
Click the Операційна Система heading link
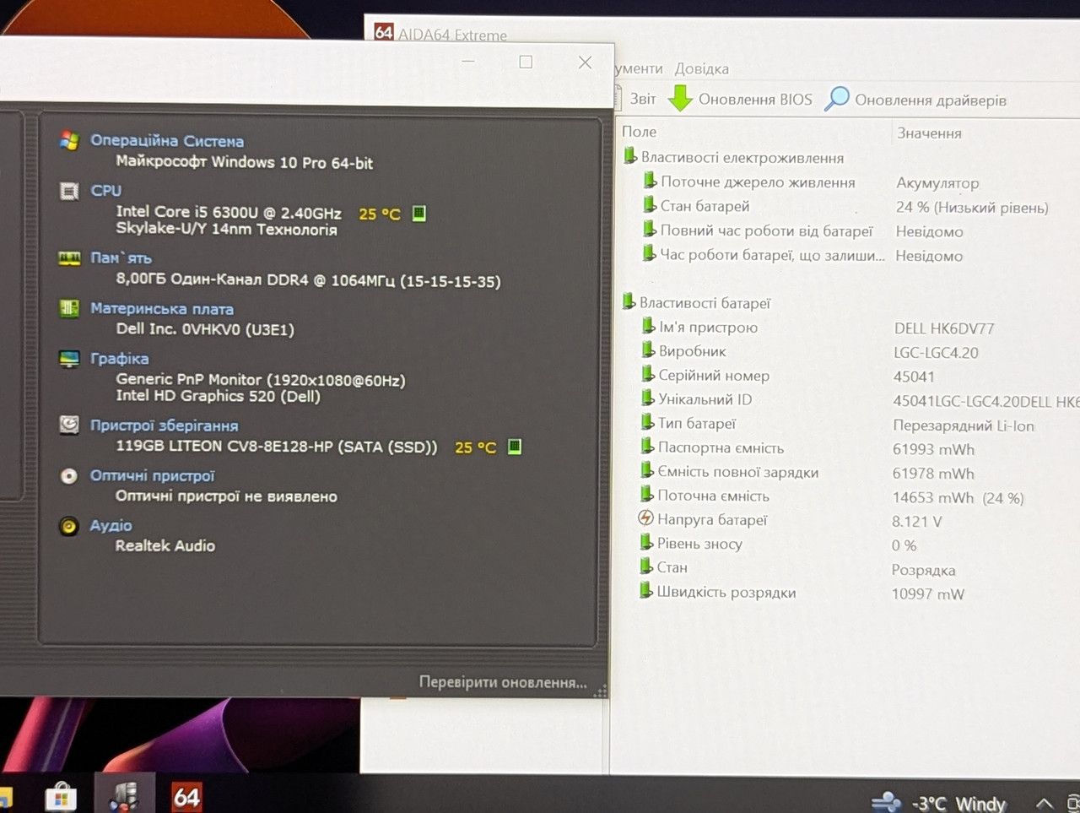167,141
